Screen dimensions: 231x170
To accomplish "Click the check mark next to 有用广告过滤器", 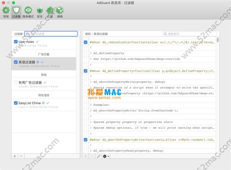I will tap(45, 83).
